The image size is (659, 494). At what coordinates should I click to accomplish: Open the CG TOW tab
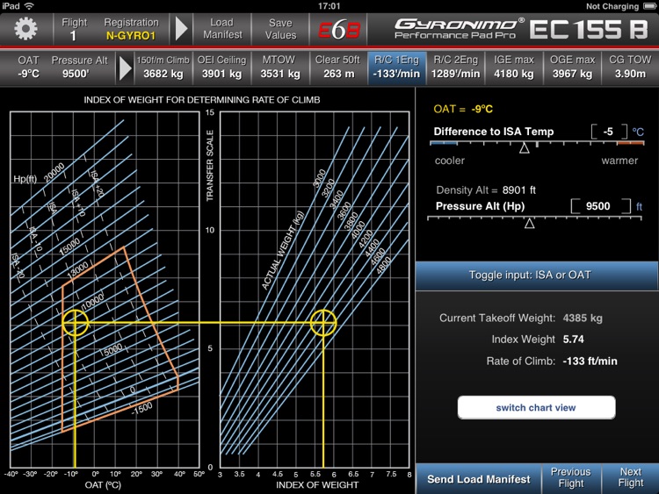(x=630, y=68)
